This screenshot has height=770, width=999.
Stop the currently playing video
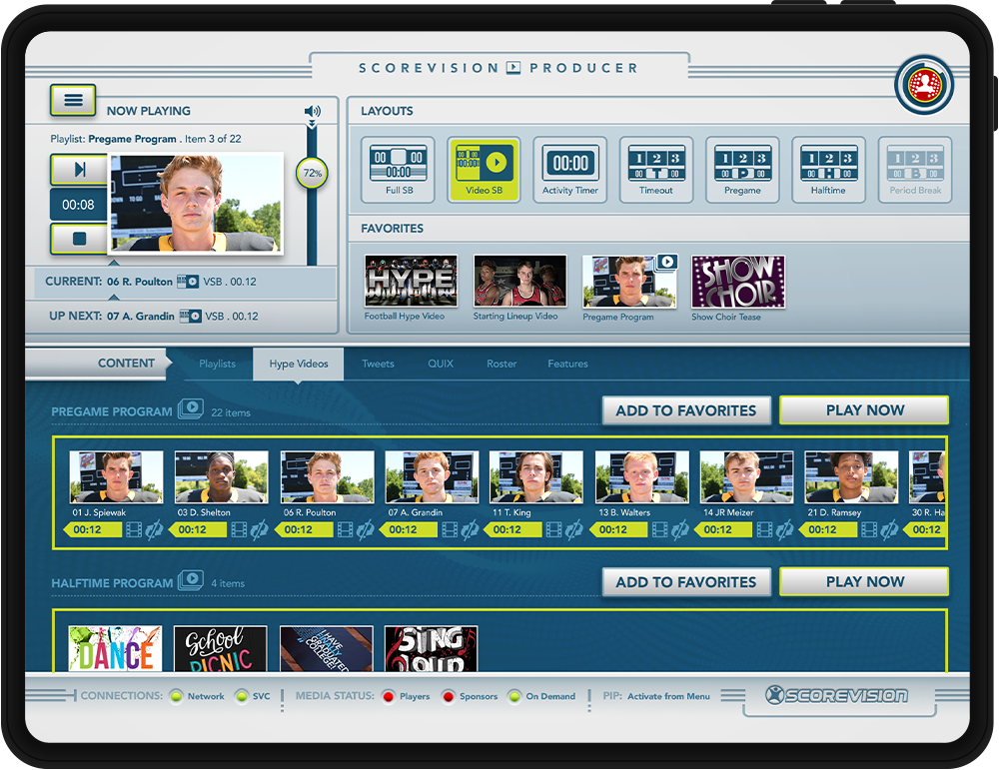pos(79,239)
